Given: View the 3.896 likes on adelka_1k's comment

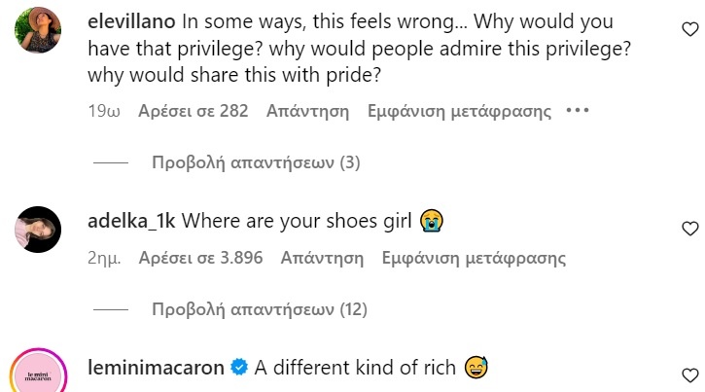Looking at the screenshot, I should 201,258.
